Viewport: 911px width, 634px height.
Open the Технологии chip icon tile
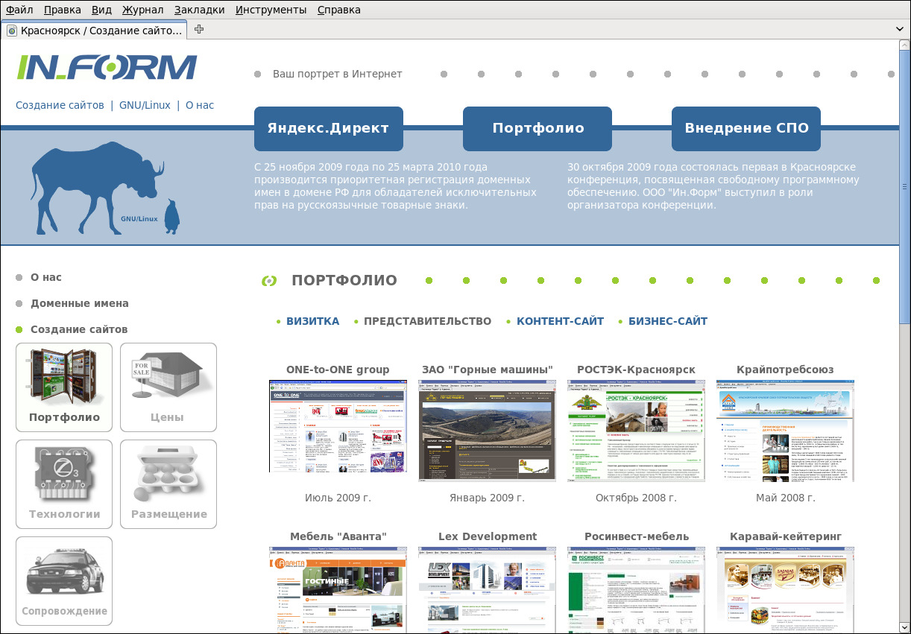[x=64, y=484]
